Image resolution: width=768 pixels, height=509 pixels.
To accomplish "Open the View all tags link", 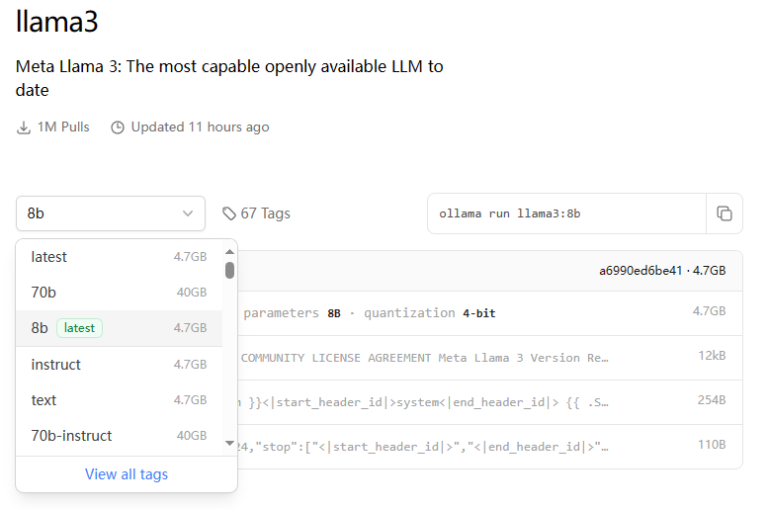I will [127, 474].
